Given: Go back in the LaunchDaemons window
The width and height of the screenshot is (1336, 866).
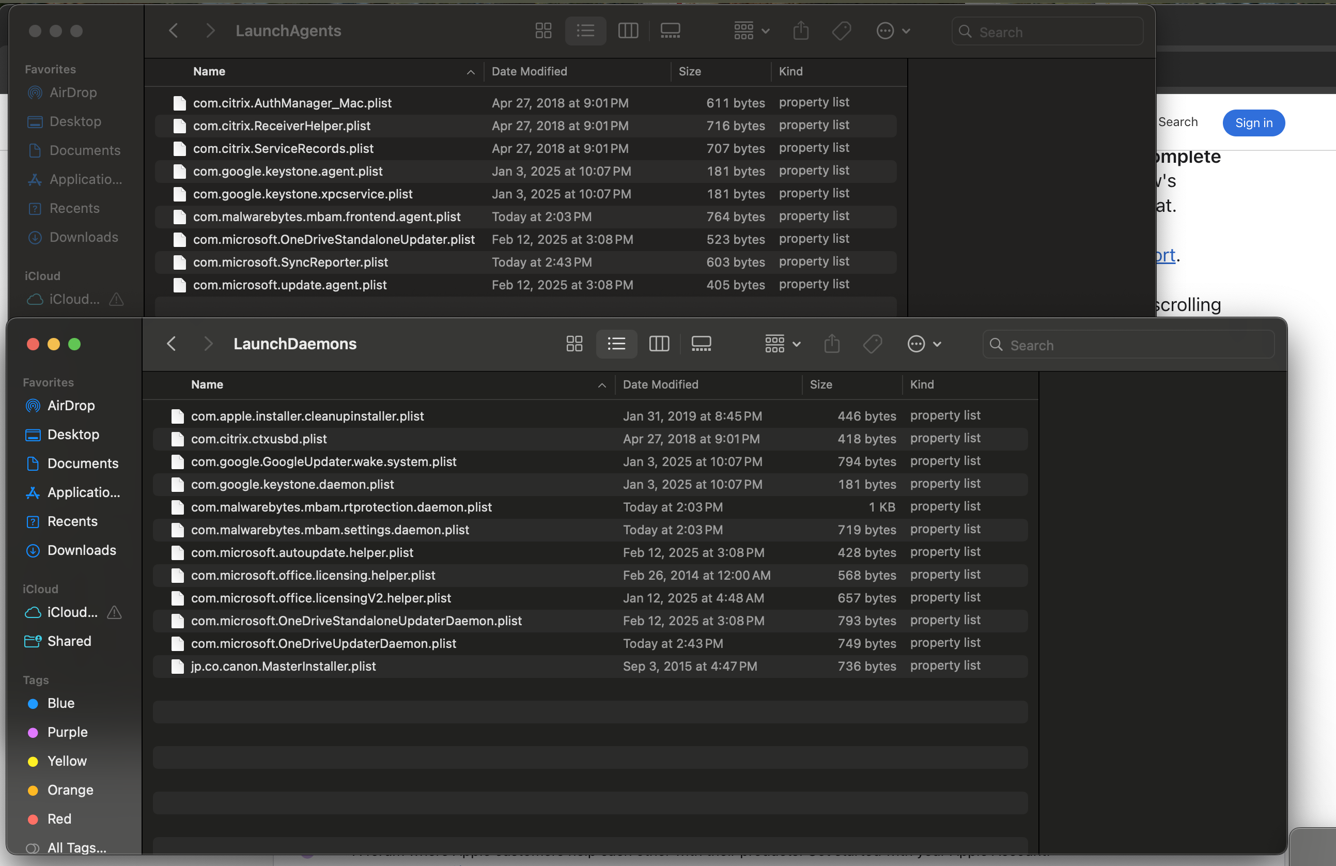Looking at the screenshot, I should (x=172, y=344).
